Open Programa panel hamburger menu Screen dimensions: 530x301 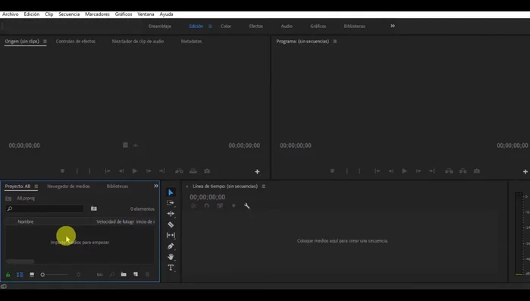pyautogui.click(x=335, y=41)
